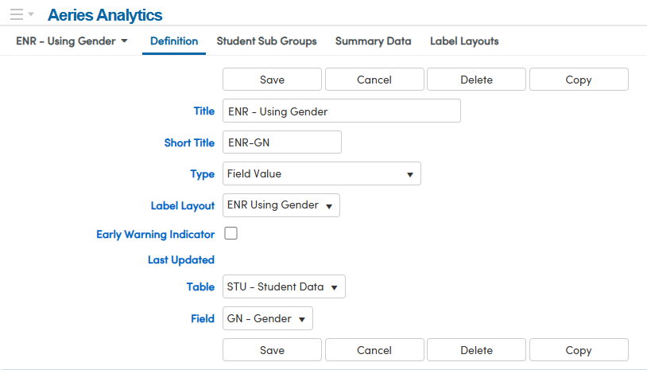This screenshot has width=647, height=370.
Task: Enable the Early Warning Indicator checkbox
Action: tap(231, 234)
